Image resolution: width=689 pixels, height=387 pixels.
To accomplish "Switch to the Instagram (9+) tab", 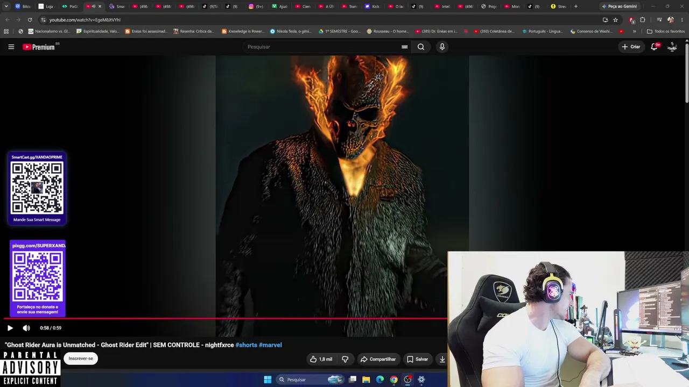I will coord(256,6).
